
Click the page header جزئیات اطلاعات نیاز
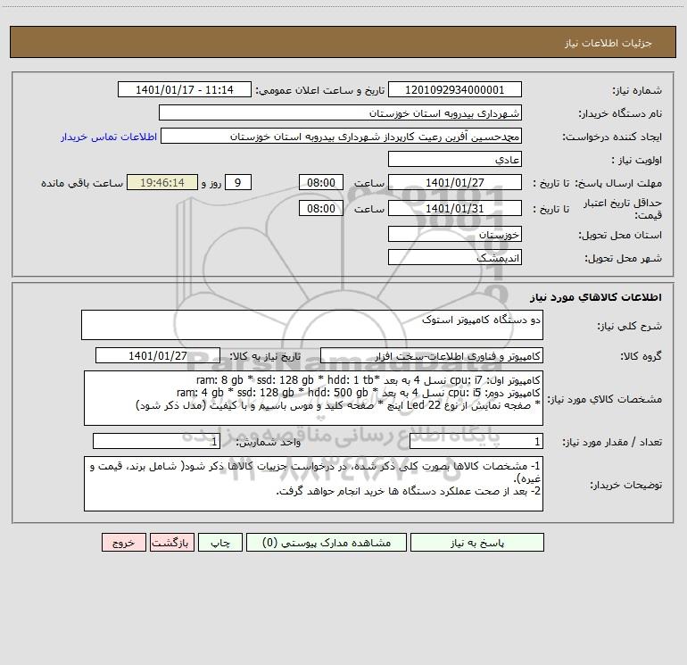point(608,43)
